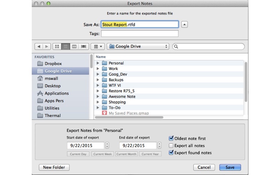This screenshot has width=280, height=175.
Task: Open the item arrangement menu
Action: (x=98, y=47)
